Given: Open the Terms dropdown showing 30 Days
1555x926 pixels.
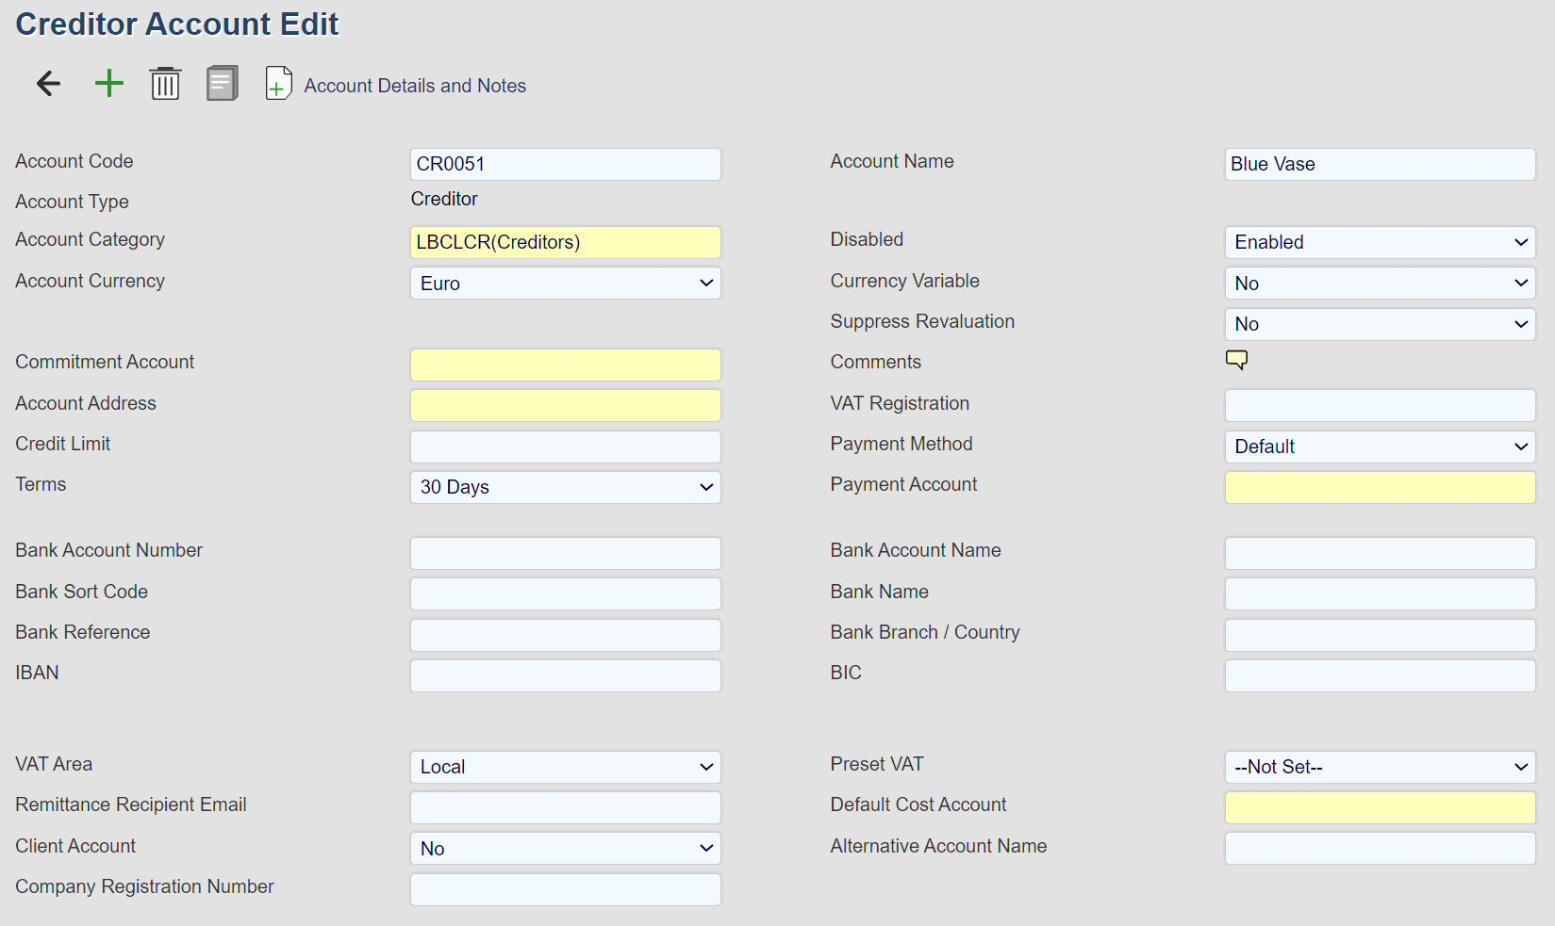Looking at the screenshot, I should pyautogui.click(x=565, y=487).
